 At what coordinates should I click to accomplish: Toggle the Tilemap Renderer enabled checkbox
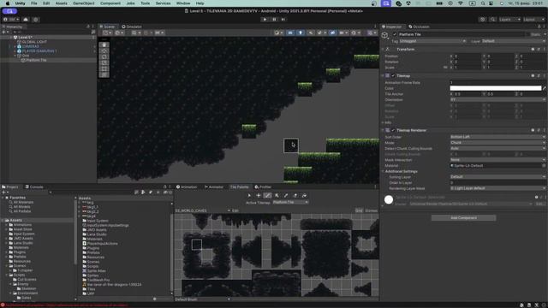393,130
